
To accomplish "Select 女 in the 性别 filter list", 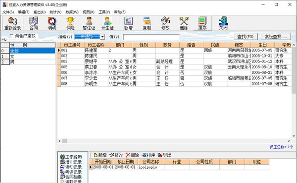I will 32,57.
